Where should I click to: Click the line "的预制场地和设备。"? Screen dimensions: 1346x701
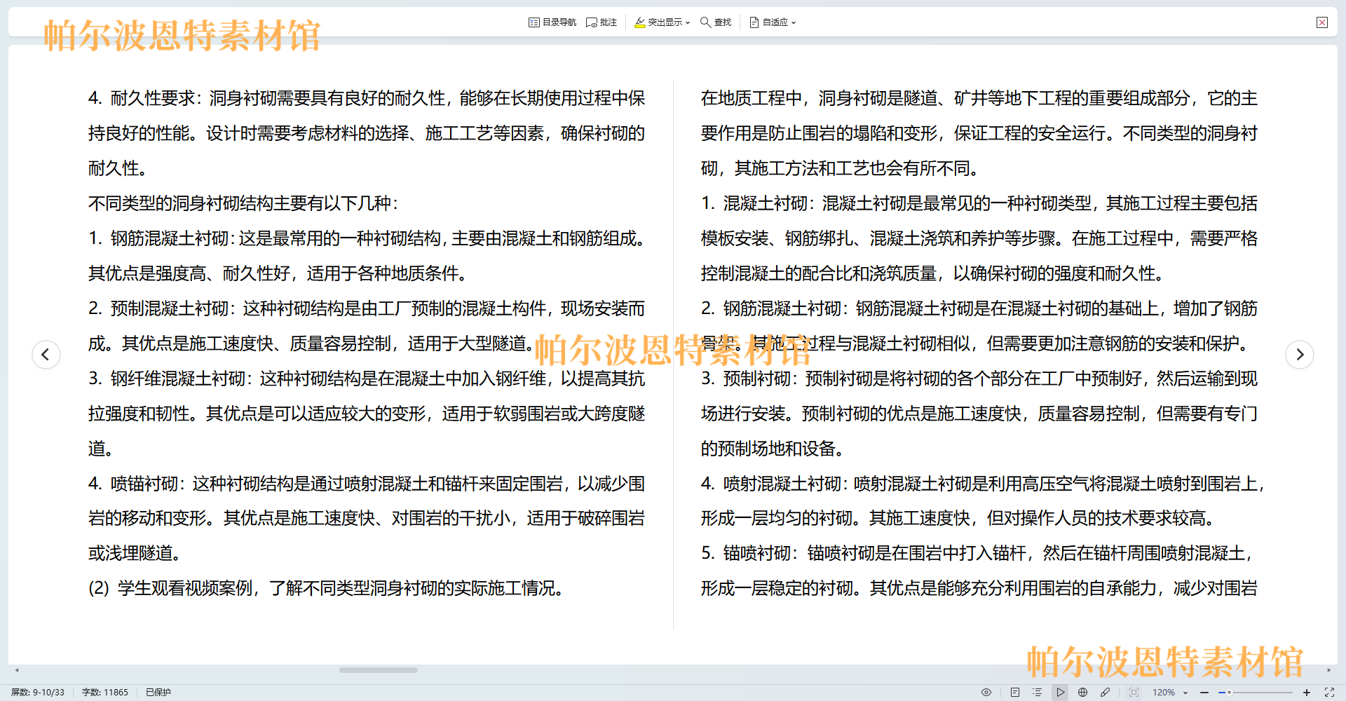point(773,449)
